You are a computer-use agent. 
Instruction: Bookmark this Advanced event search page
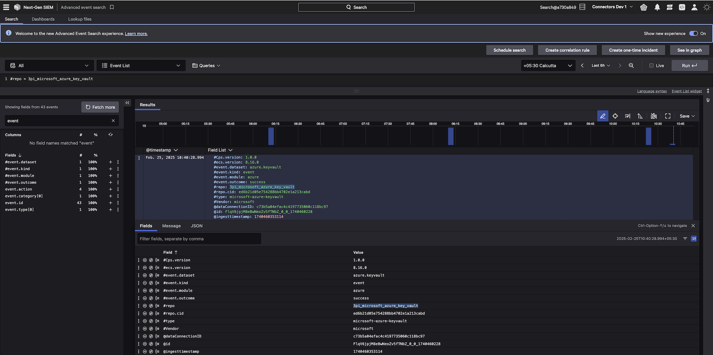coord(112,7)
